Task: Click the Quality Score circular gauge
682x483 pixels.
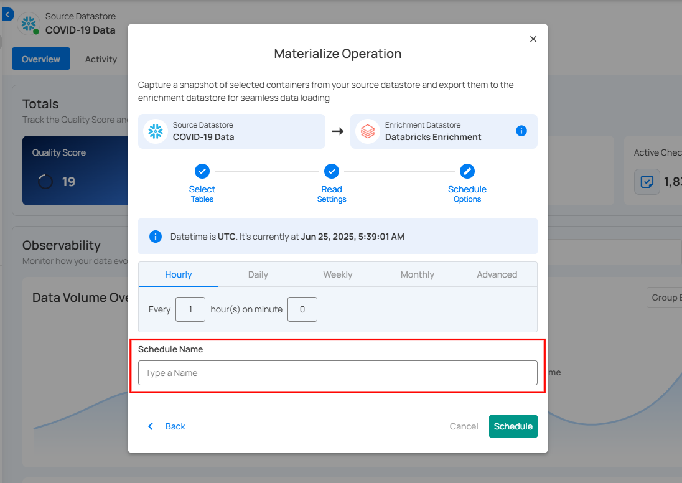Action: coord(45,182)
